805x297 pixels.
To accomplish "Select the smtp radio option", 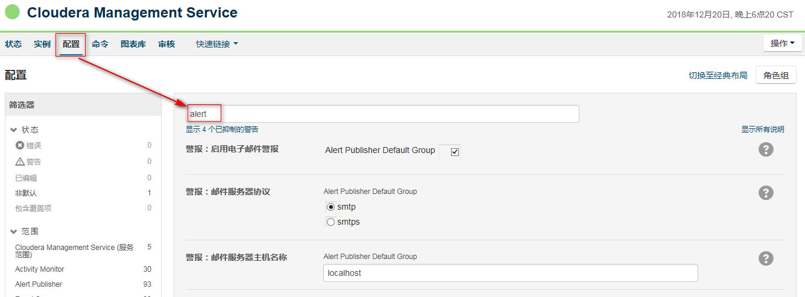I will pos(330,207).
